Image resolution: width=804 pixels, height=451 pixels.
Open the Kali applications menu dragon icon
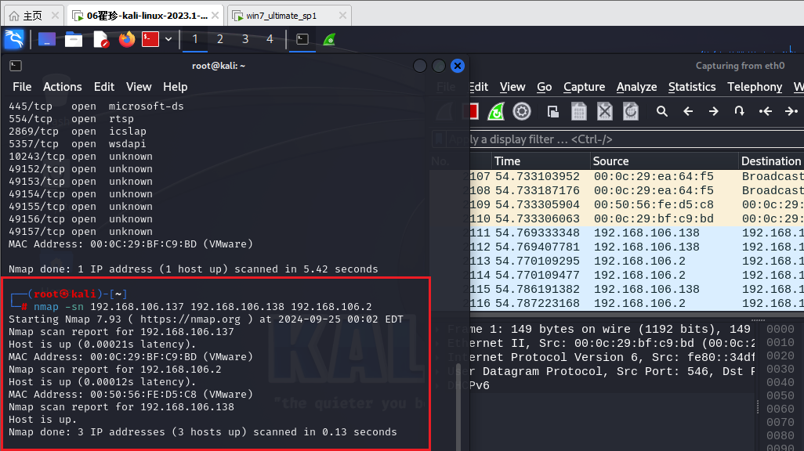point(14,39)
